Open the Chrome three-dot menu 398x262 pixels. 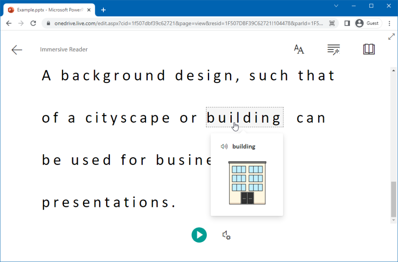(x=389, y=23)
